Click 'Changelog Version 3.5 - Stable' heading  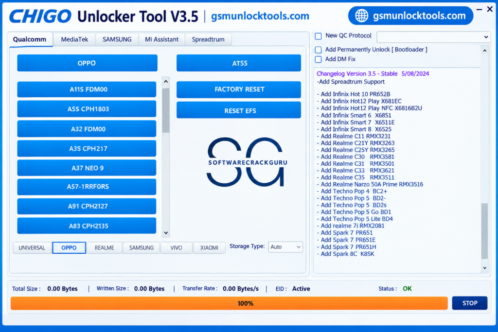coord(357,73)
